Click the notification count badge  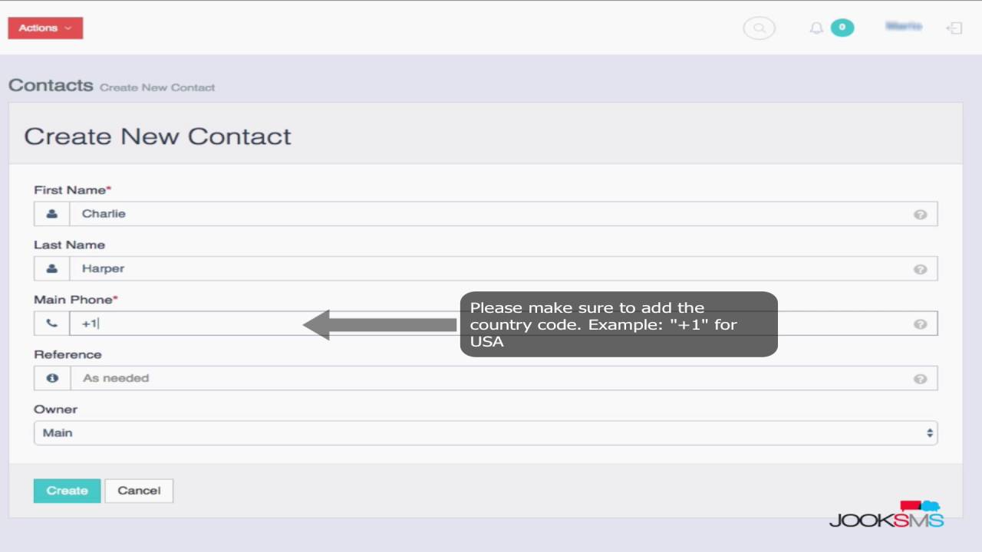[x=842, y=28]
